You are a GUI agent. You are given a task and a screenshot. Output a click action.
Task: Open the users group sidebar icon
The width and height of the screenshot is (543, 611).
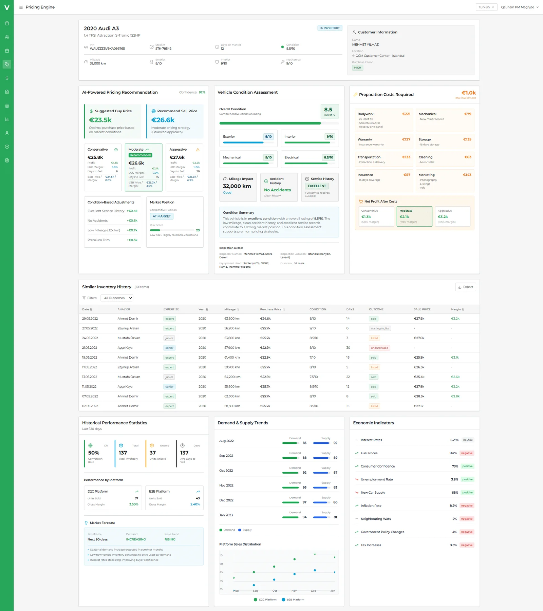coord(7,37)
